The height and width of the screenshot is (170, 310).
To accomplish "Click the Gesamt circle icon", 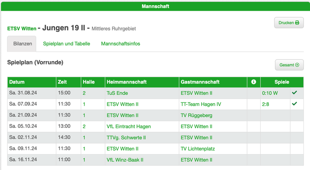I will [297, 65].
